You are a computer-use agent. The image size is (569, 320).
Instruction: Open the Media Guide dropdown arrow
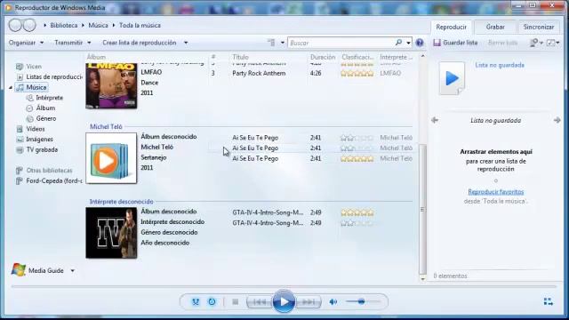click(73, 270)
